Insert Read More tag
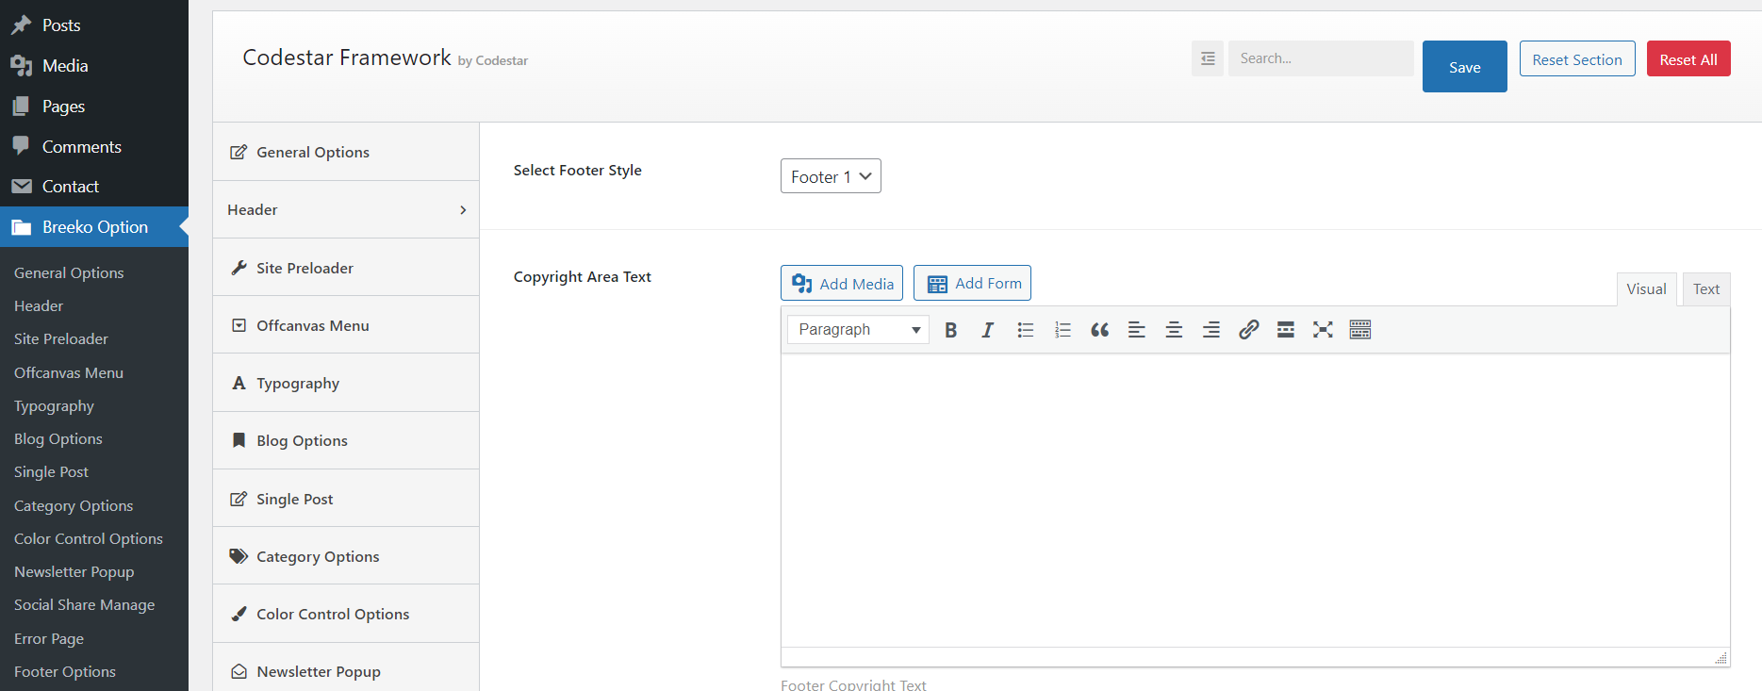The height and width of the screenshot is (691, 1762). tap(1285, 330)
